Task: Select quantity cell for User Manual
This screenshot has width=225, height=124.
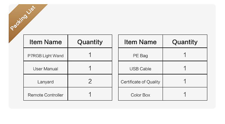Action: 90,68
